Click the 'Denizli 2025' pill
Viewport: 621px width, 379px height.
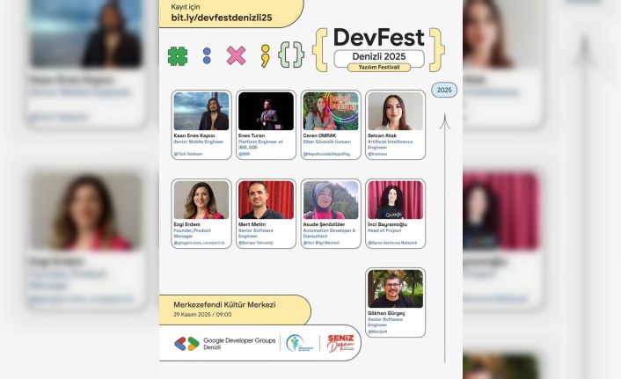[379, 56]
